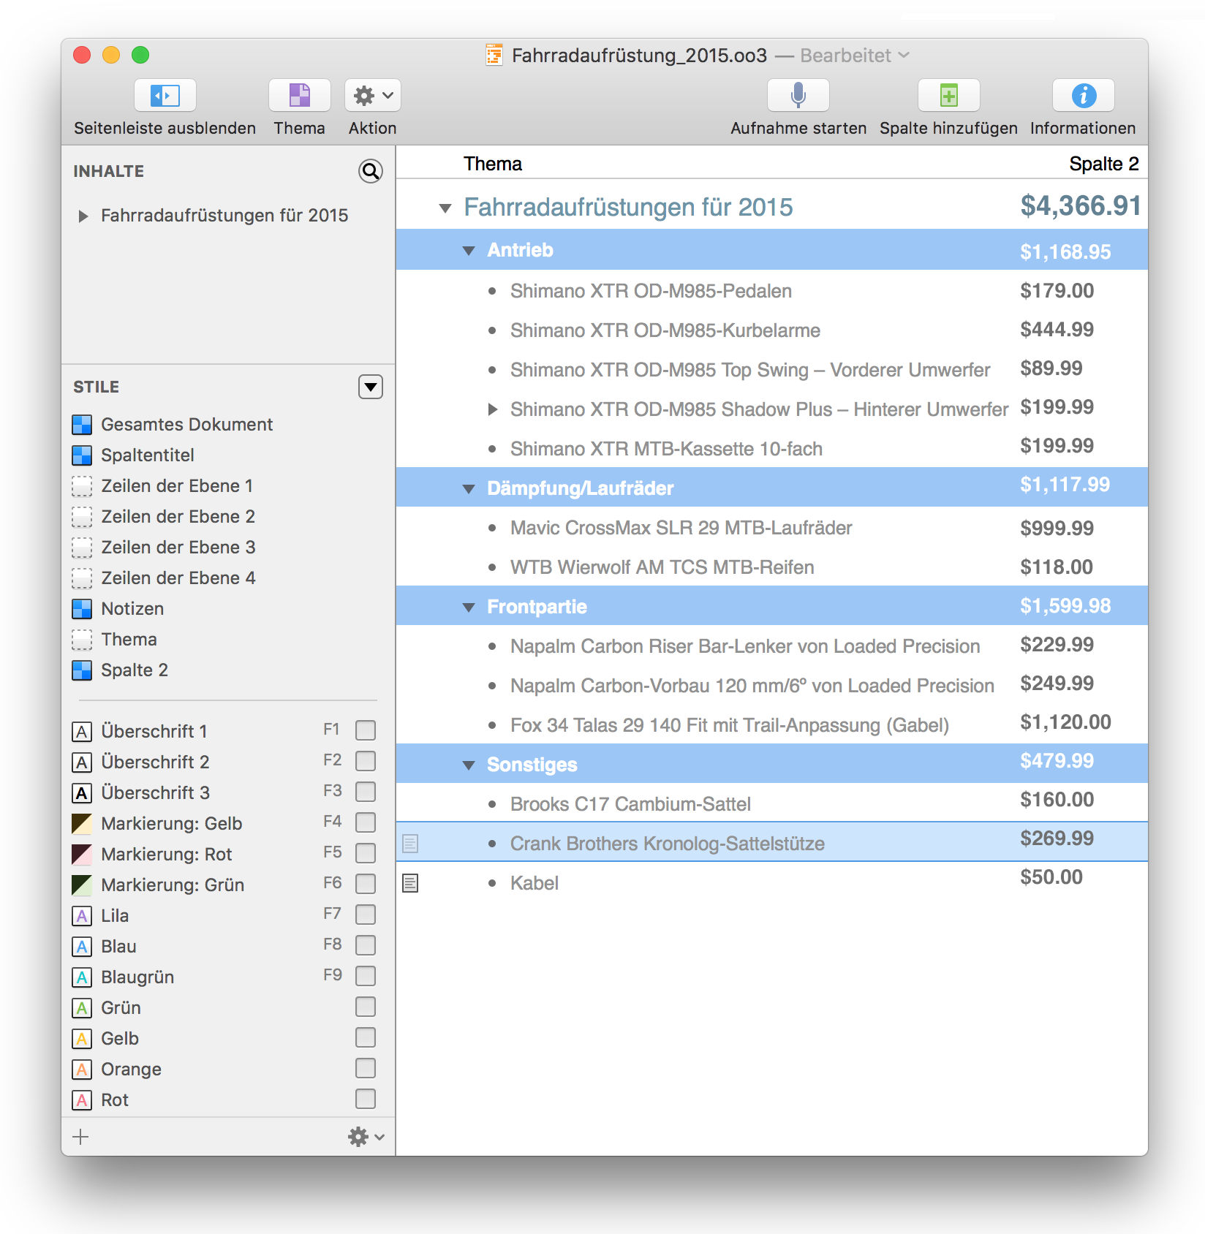The image size is (1205, 1234).
Task: Select the Shimano XTR OD-M985-Pedalen row
Action: tap(771, 291)
